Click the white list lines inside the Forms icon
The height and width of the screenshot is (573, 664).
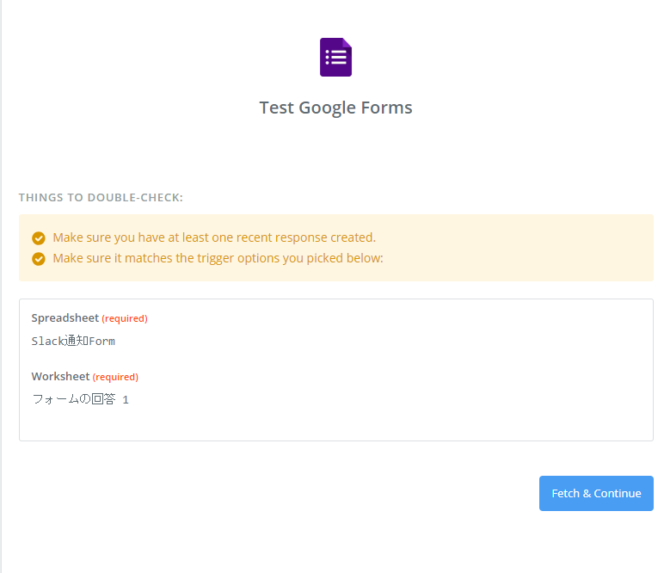pos(336,59)
